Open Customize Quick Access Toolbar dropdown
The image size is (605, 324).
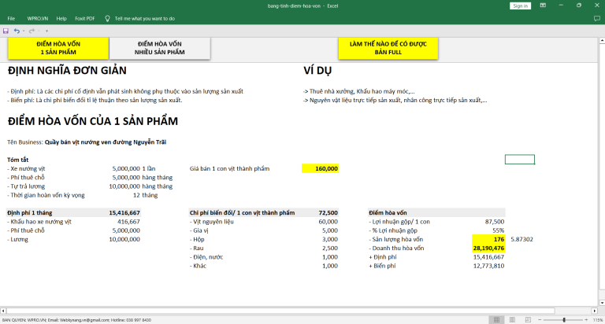pos(46,31)
